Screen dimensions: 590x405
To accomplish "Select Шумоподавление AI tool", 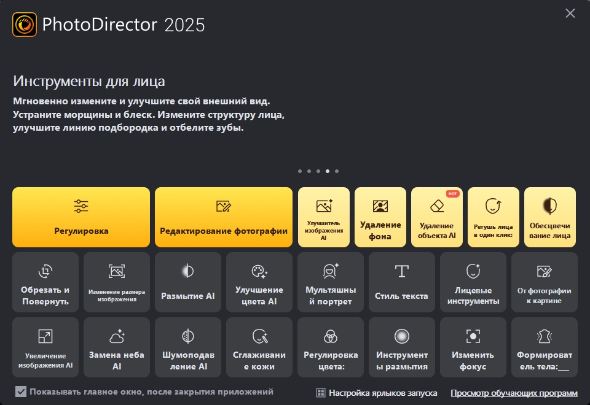I will click(x=188, y=347).
